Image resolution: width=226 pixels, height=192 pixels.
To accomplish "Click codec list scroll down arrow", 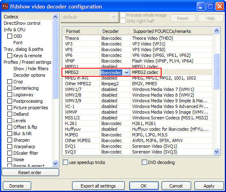I will click(217, 152).
